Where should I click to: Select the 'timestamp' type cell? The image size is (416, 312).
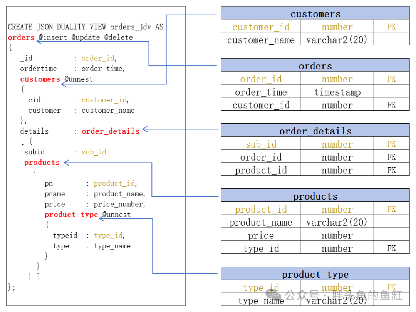click(x=337, y=91)
